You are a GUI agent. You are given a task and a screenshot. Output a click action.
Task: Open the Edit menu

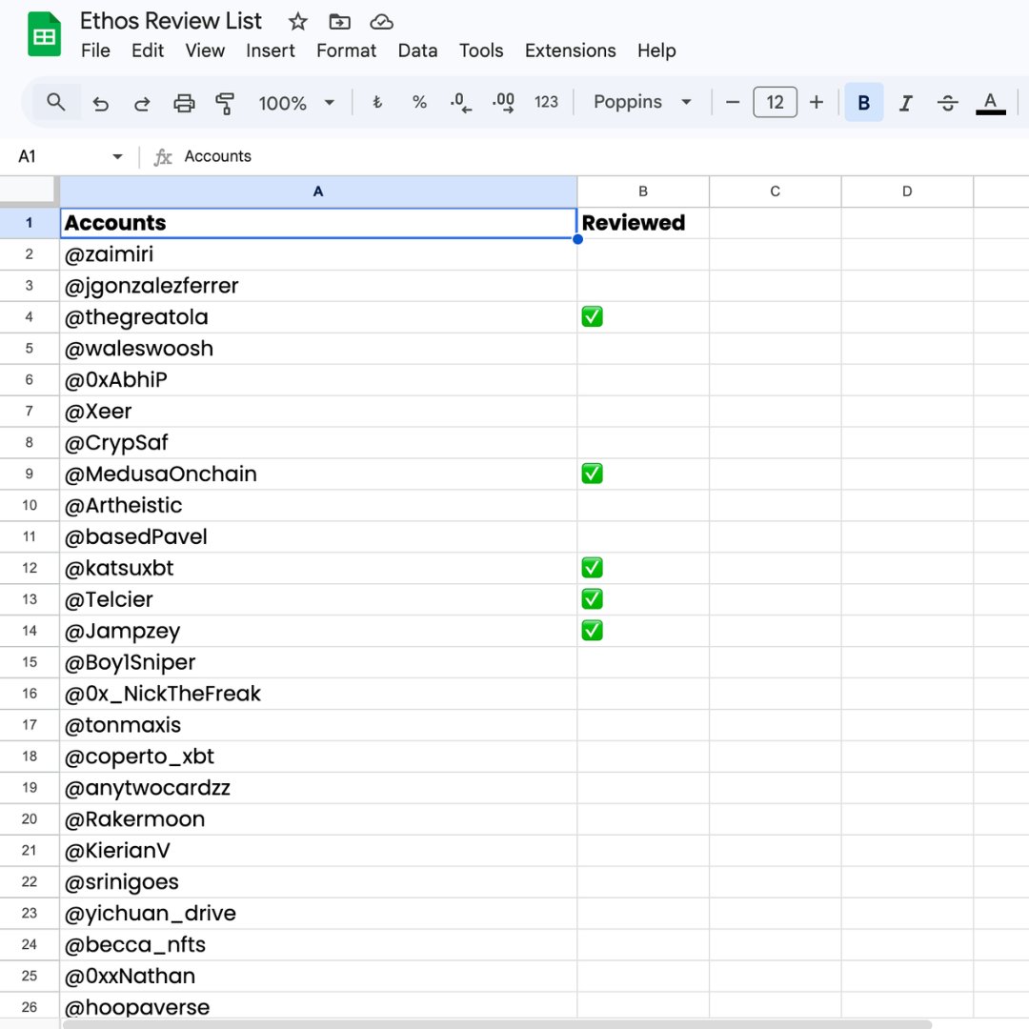pyautogui.click(x=148, y=50)
